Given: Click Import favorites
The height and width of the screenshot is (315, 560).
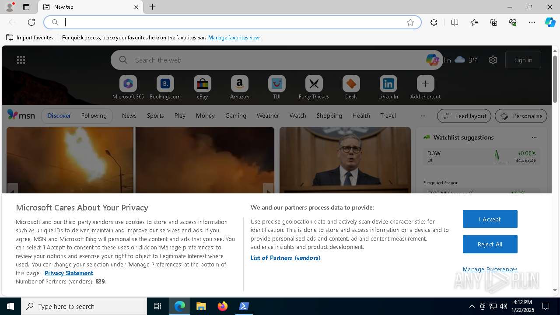Looking at the screenshot, I should click(x=30, y=38).
